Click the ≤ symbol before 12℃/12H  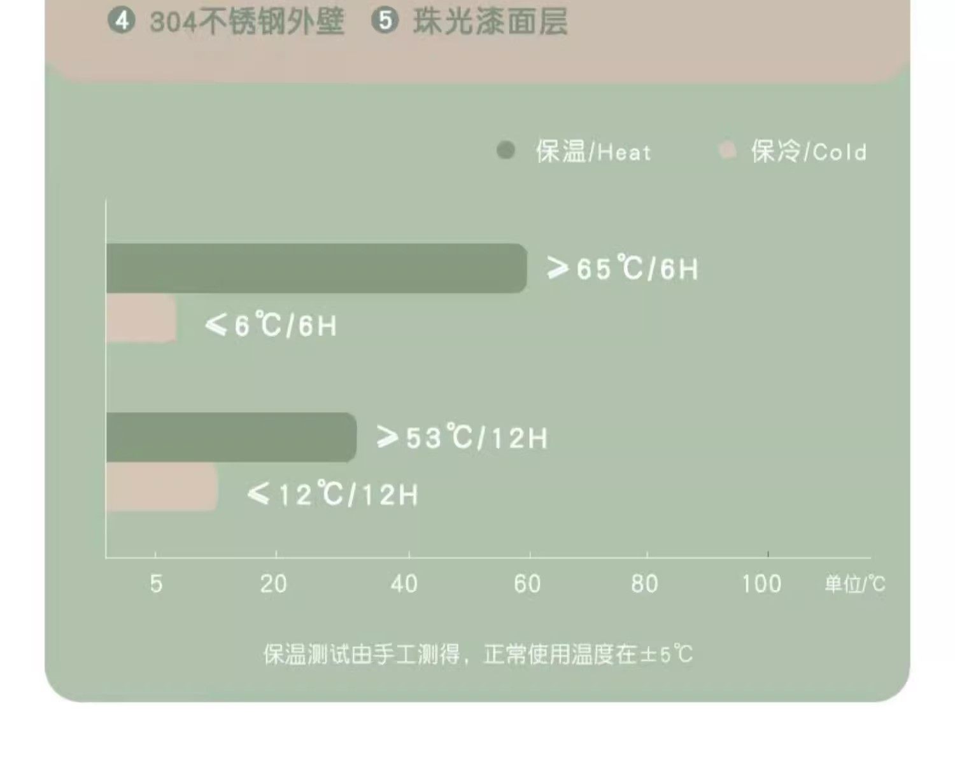pos(258,494)
